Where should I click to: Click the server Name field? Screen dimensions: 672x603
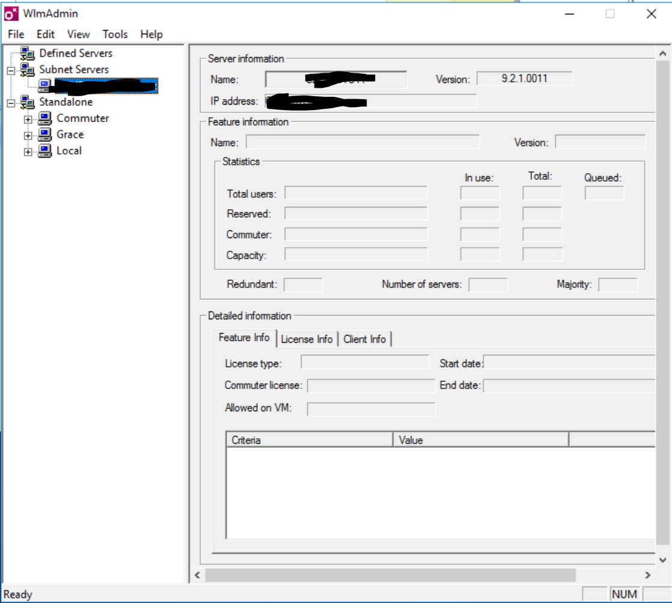[x=336, y=79]
